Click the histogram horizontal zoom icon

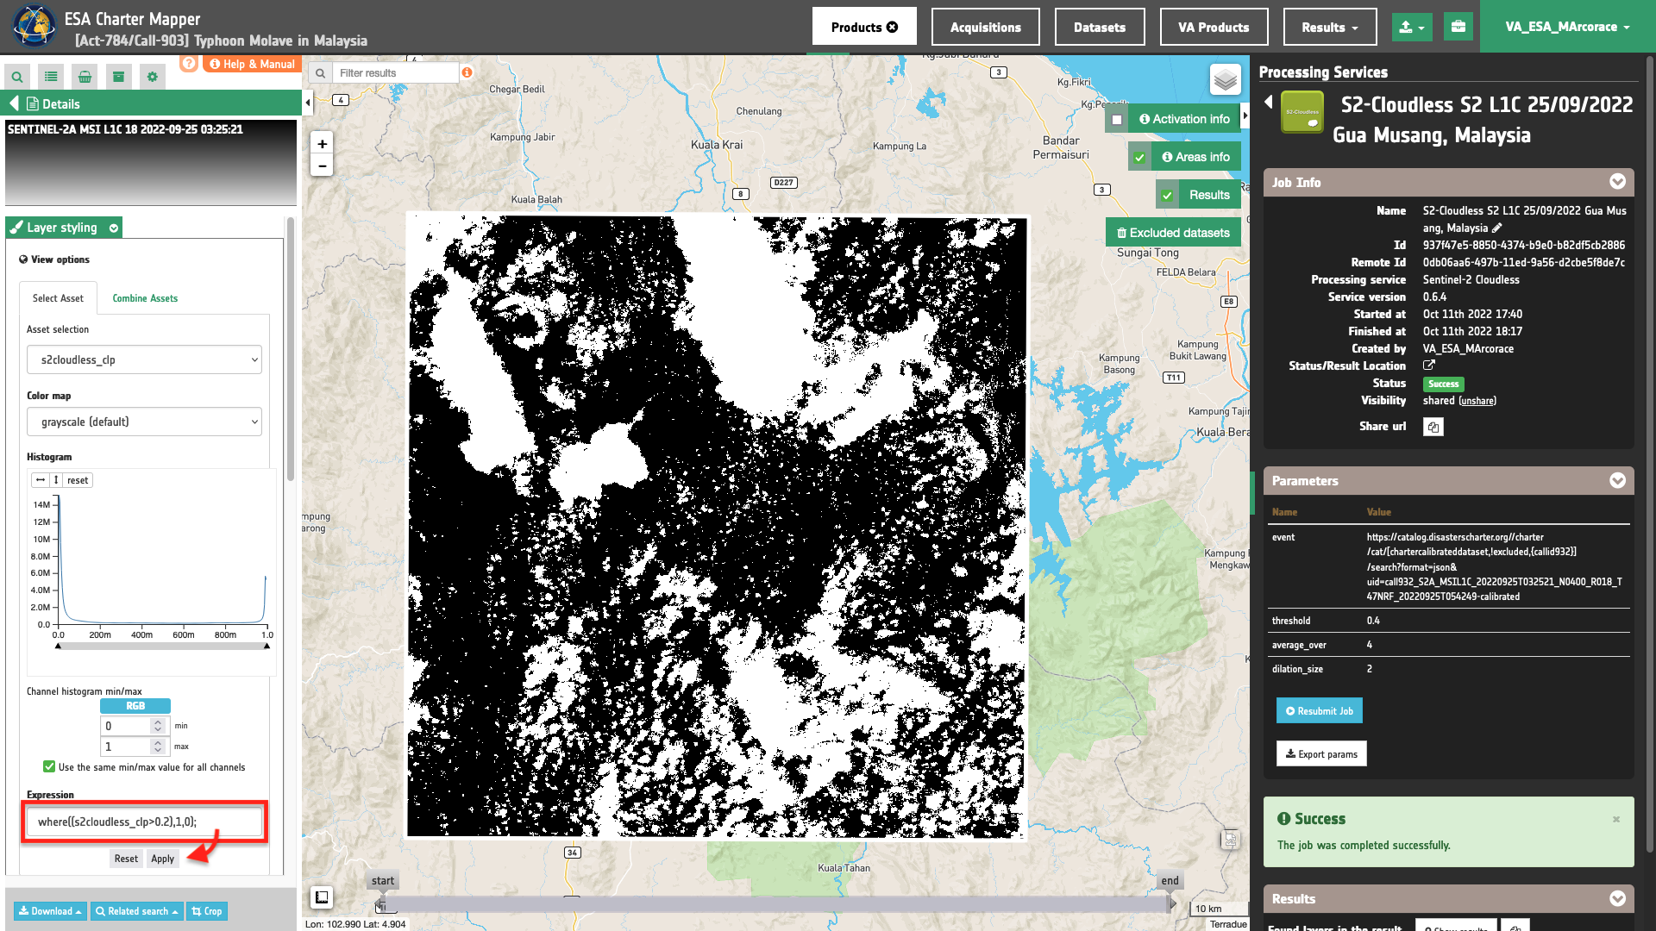(x=41, y=480)
